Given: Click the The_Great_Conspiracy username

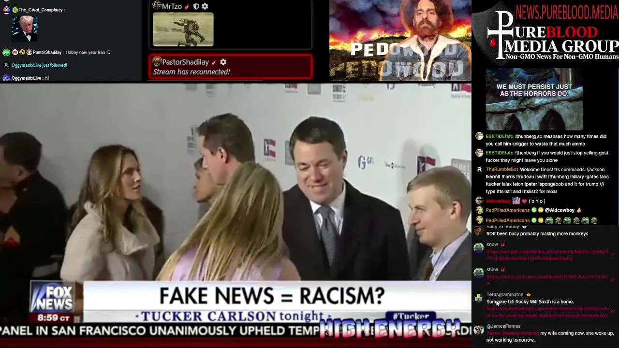Looking at the screenshot, I should click(41, 10).
